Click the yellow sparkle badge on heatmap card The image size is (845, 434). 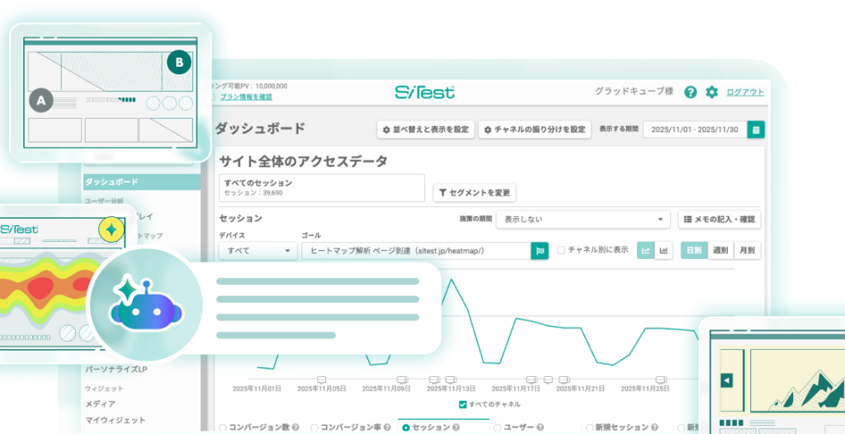pos(111,230)
